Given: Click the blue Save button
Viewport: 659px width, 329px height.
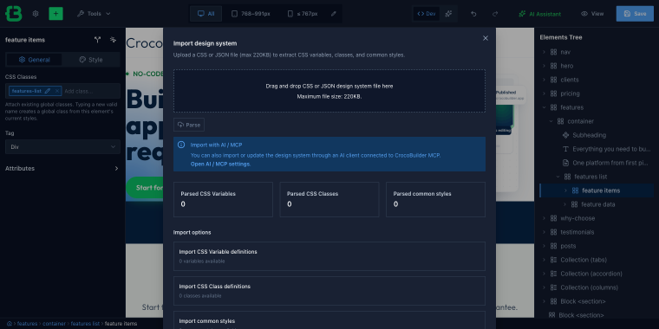Looking at the screenshot, I should [635, 14].
